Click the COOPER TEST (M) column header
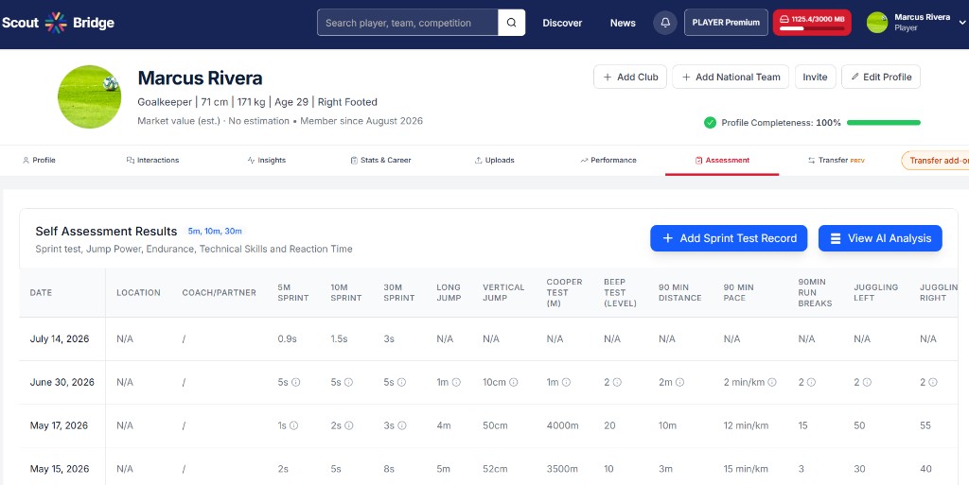969x485 pixels. click(564, 292)
